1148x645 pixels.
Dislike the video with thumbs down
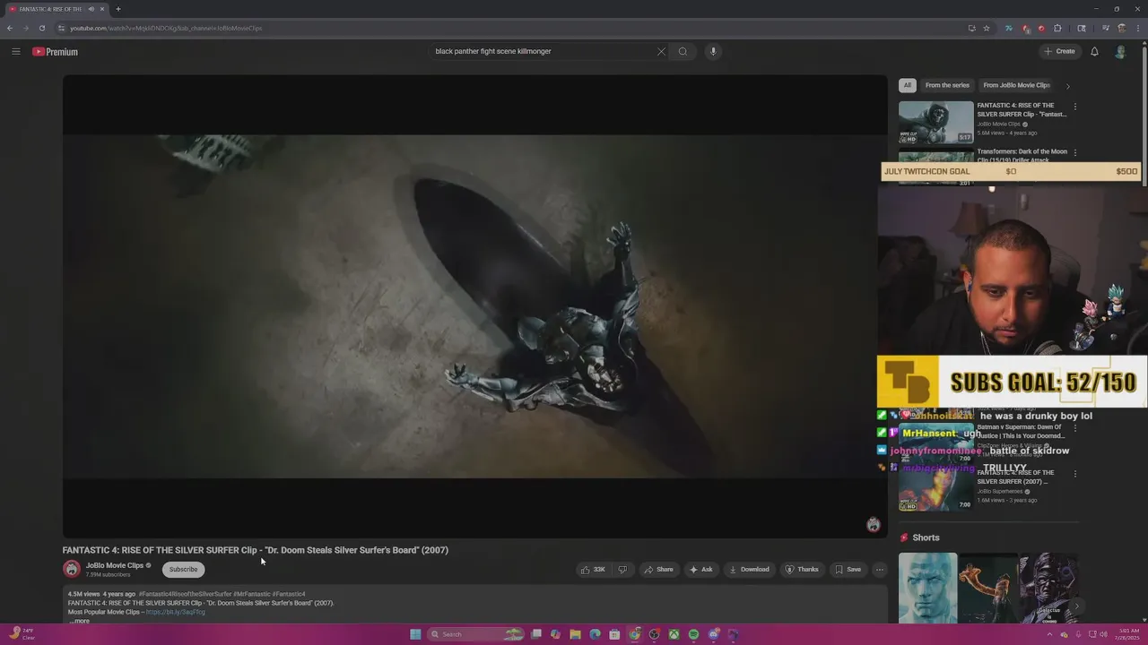[622, 569]
